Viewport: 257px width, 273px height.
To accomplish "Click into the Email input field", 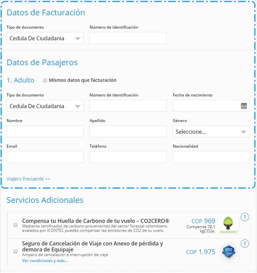I will point(45,157).
